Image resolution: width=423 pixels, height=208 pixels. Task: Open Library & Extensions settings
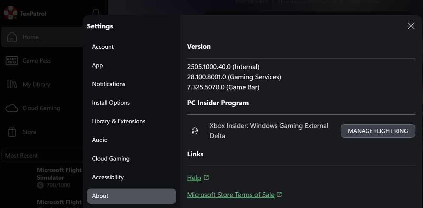118,121
